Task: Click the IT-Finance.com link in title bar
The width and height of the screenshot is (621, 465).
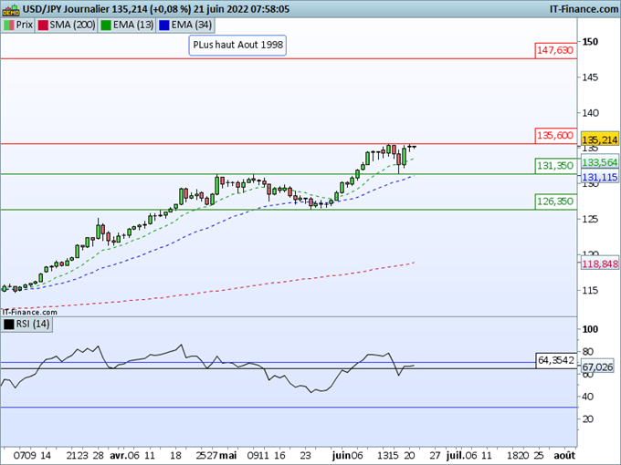Action: click(x=584, y=9)
